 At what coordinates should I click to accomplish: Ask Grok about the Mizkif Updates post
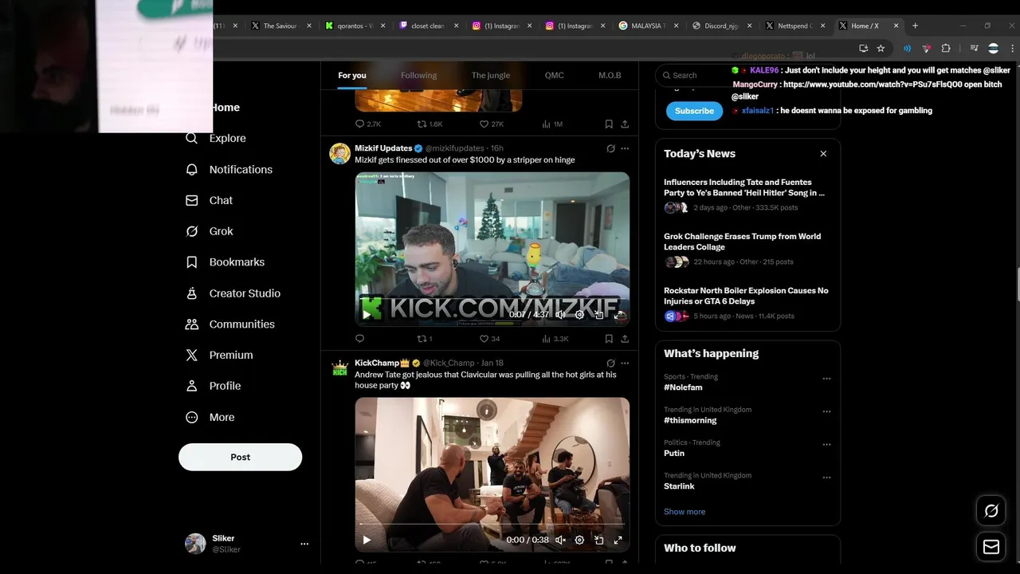coord(610,148)
